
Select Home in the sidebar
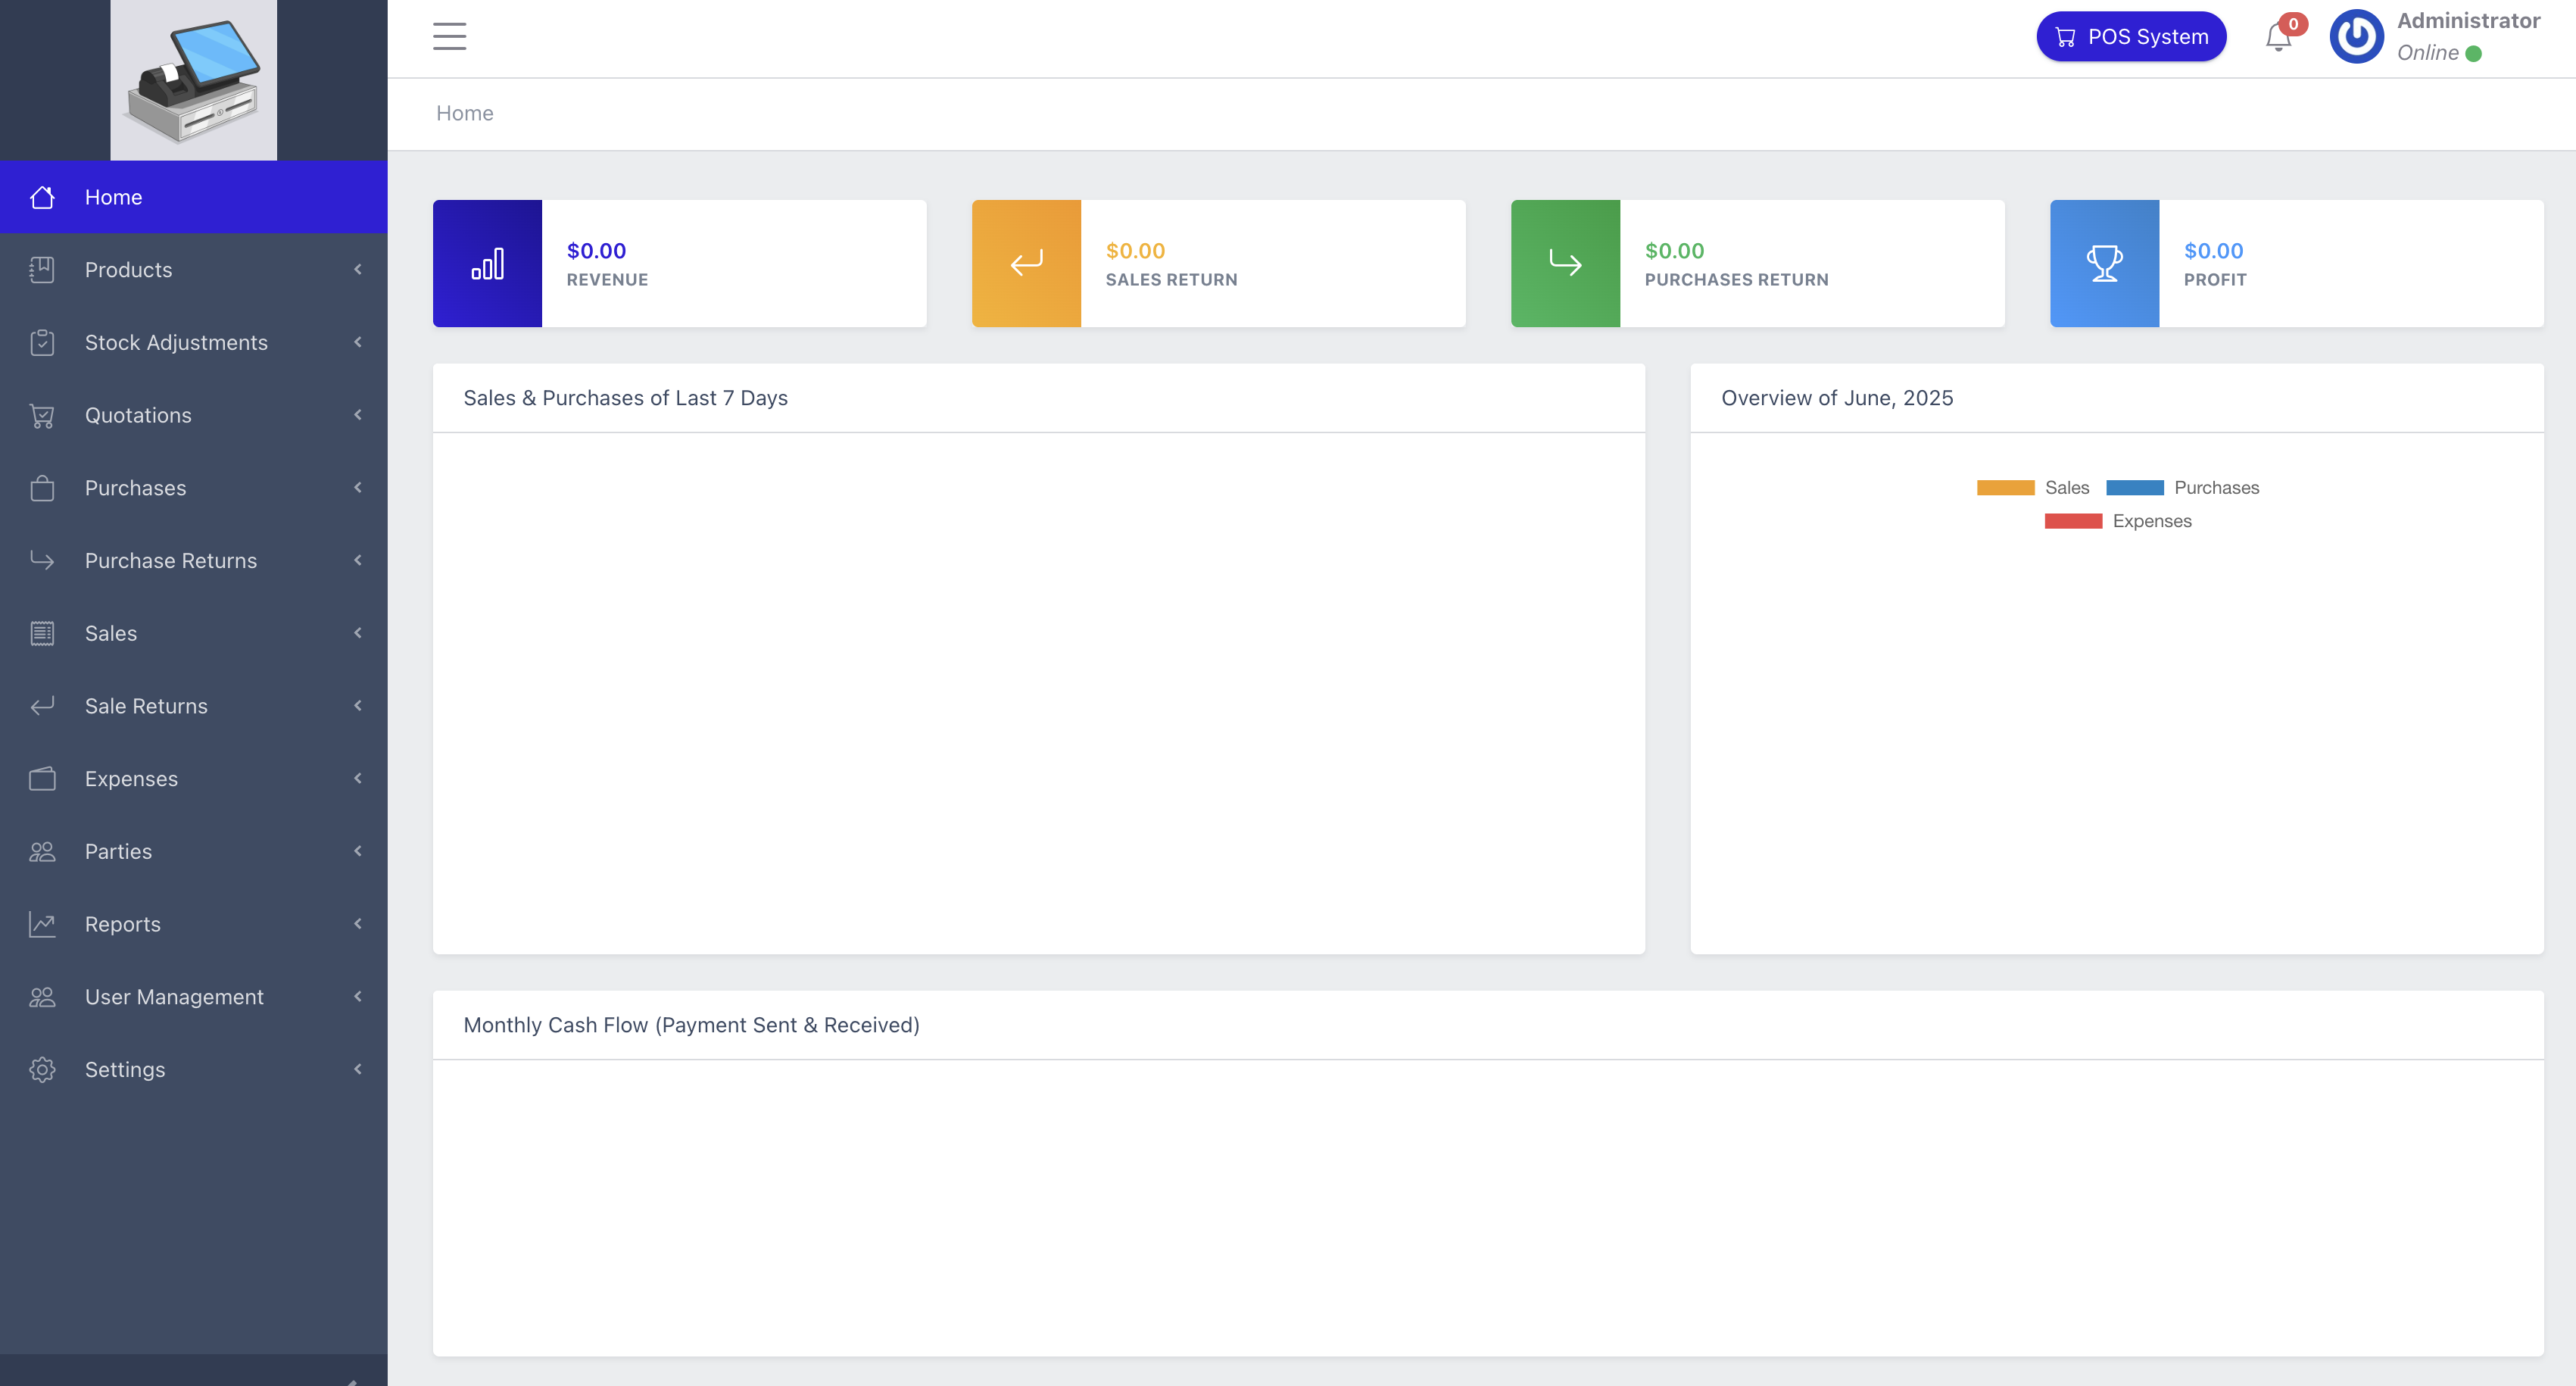[x=113, y=197]
